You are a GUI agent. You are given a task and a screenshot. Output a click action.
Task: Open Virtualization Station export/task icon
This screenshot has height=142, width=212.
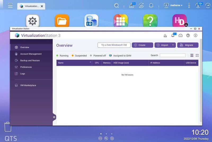pos(165,36)
